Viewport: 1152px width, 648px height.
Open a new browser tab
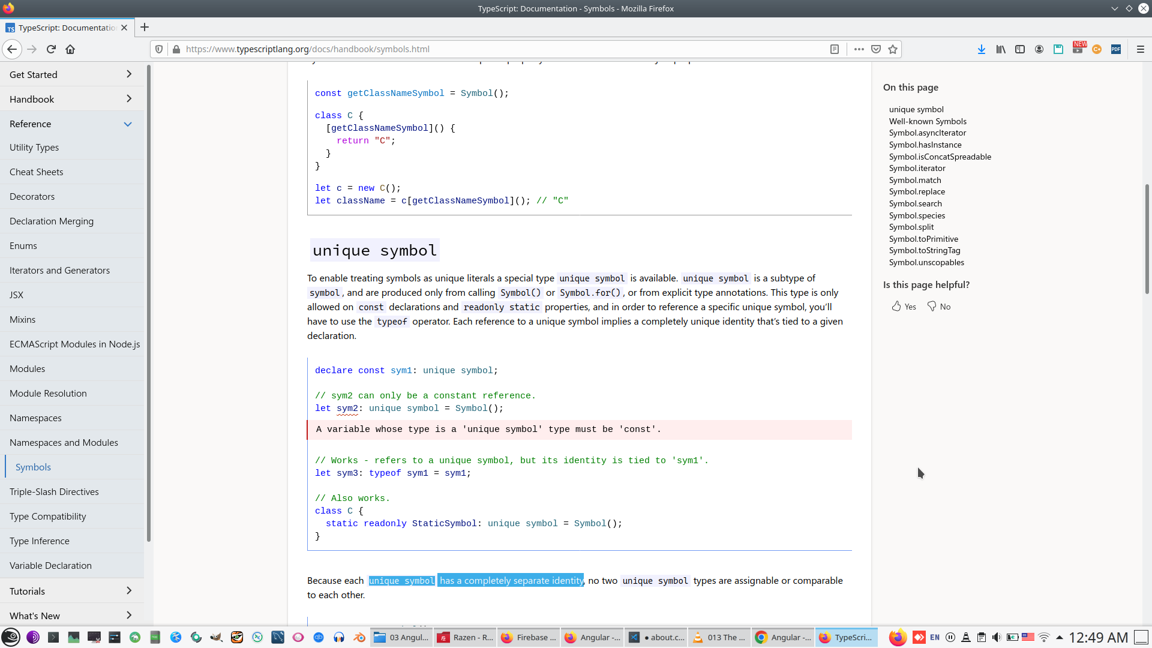tap(145, 27)
